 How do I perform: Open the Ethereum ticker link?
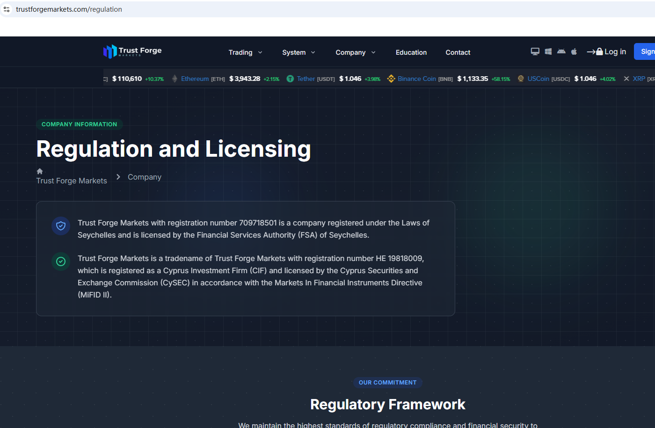click(x=195, y=79)
